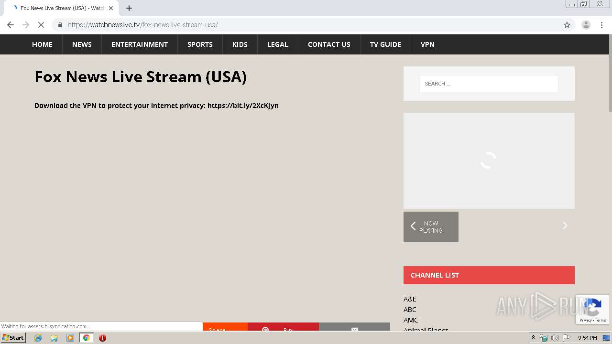Click the red Pinterest Pin button

(283, 327)
